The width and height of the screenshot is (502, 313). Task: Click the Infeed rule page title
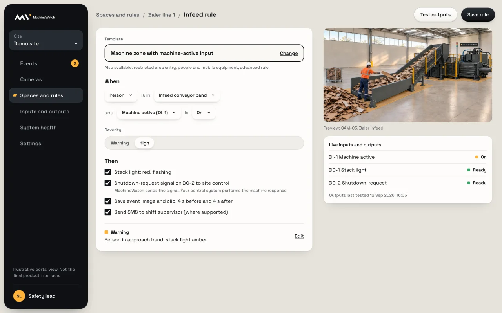[x=200, y=15]
